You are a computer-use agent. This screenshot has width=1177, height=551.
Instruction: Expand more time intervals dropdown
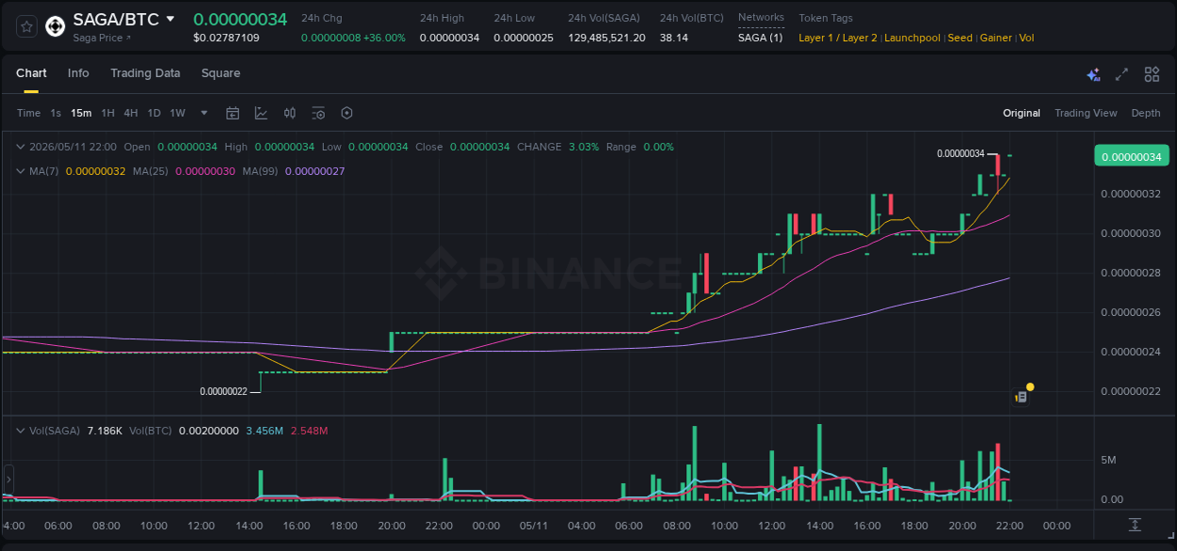tap(204, 113)
